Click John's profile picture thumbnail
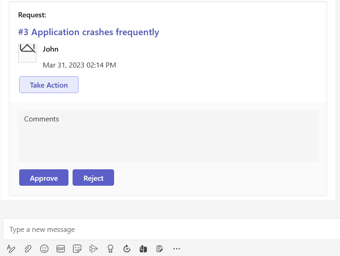Screen dimensions: 340x256 27,53
